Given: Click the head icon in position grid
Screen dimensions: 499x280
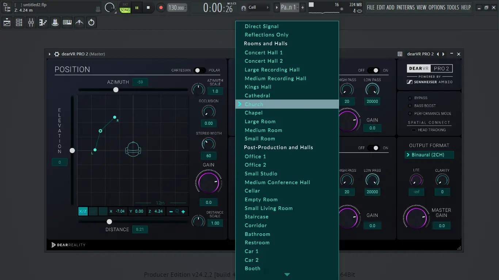Looking at the screenshot, I should click(133, 149).
